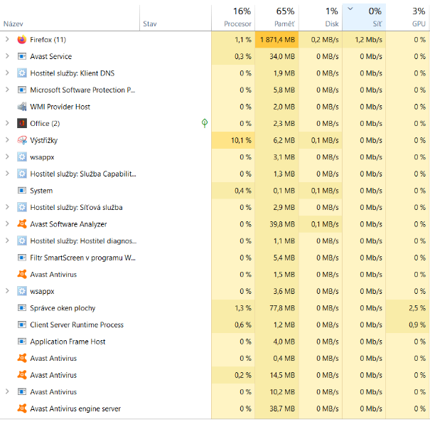Expand the wsappx row using 3,6 MB
The height and width of the screenshot is (427, 430).
tap(7, 291)
